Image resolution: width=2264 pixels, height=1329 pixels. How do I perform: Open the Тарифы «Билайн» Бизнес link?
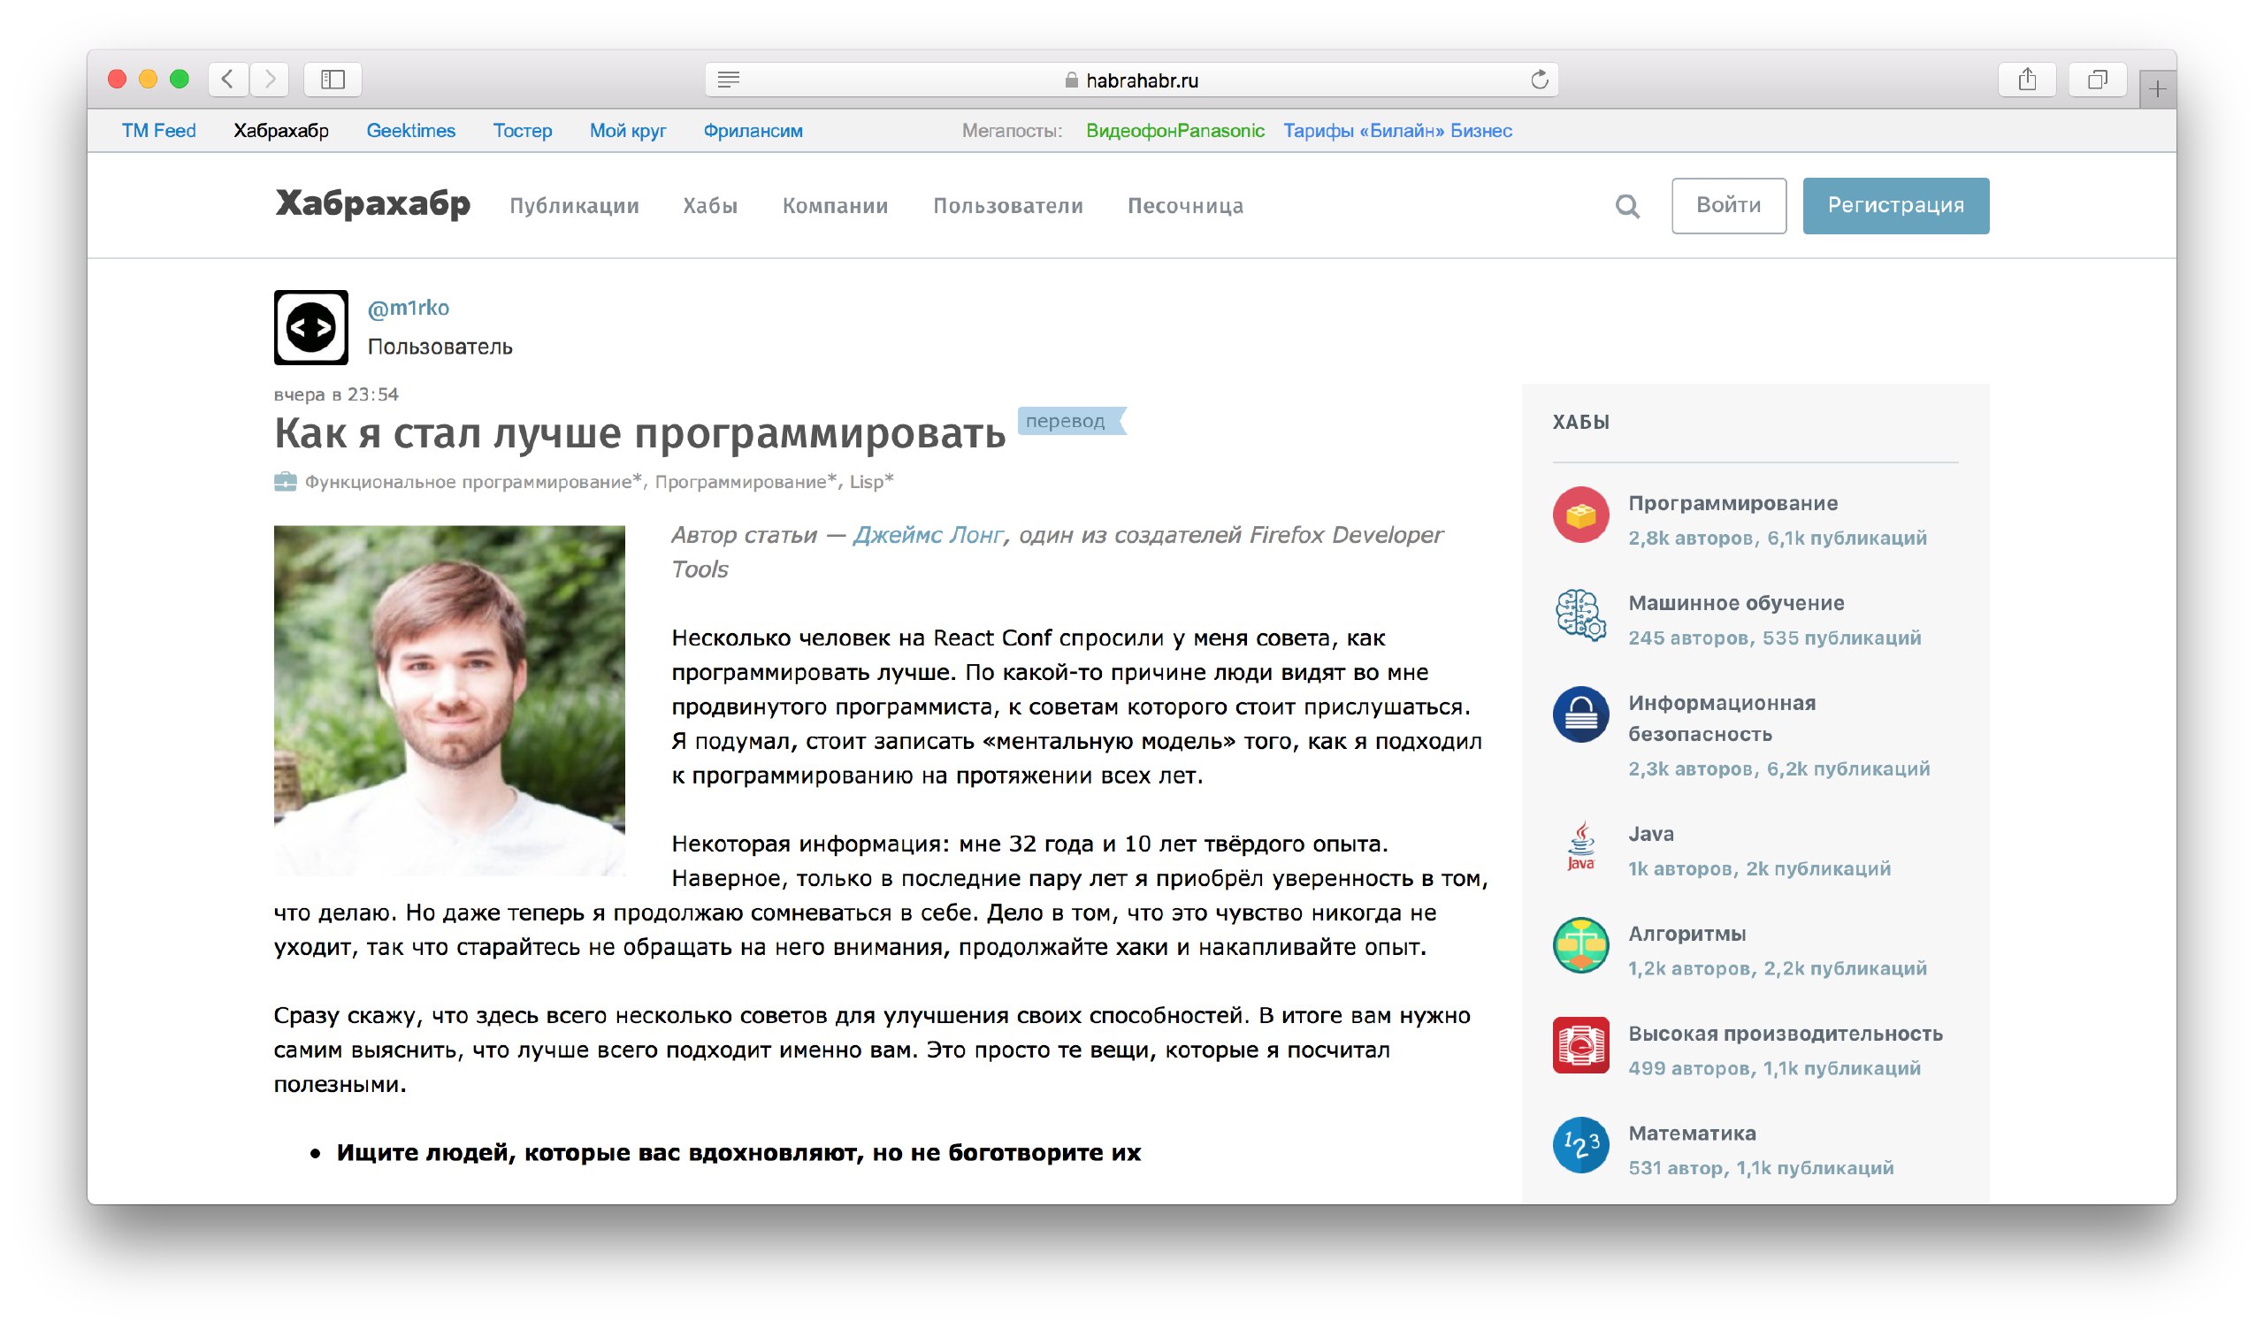pos(1397,130)
